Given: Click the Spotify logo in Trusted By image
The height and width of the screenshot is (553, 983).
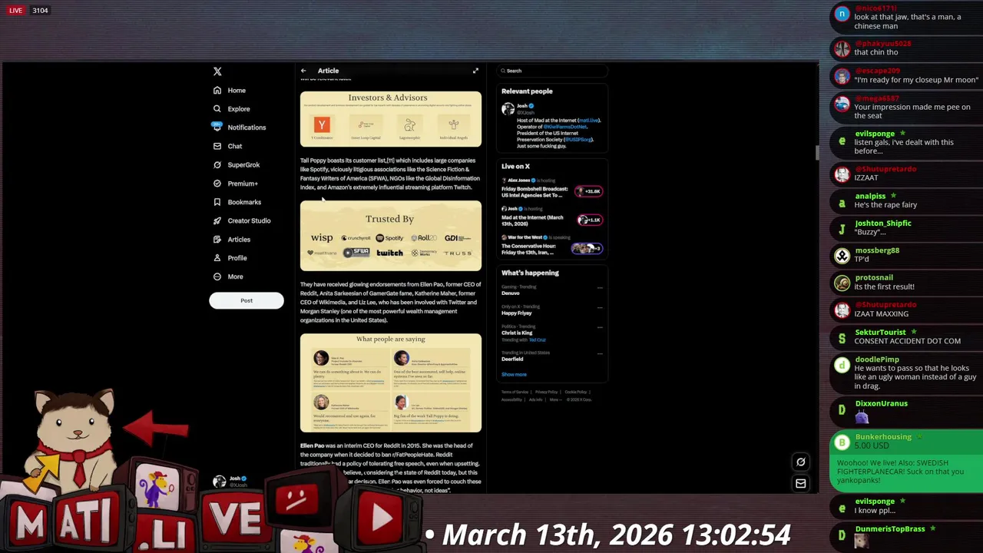Looking at the screenshot, I should [x=389, y=238].
